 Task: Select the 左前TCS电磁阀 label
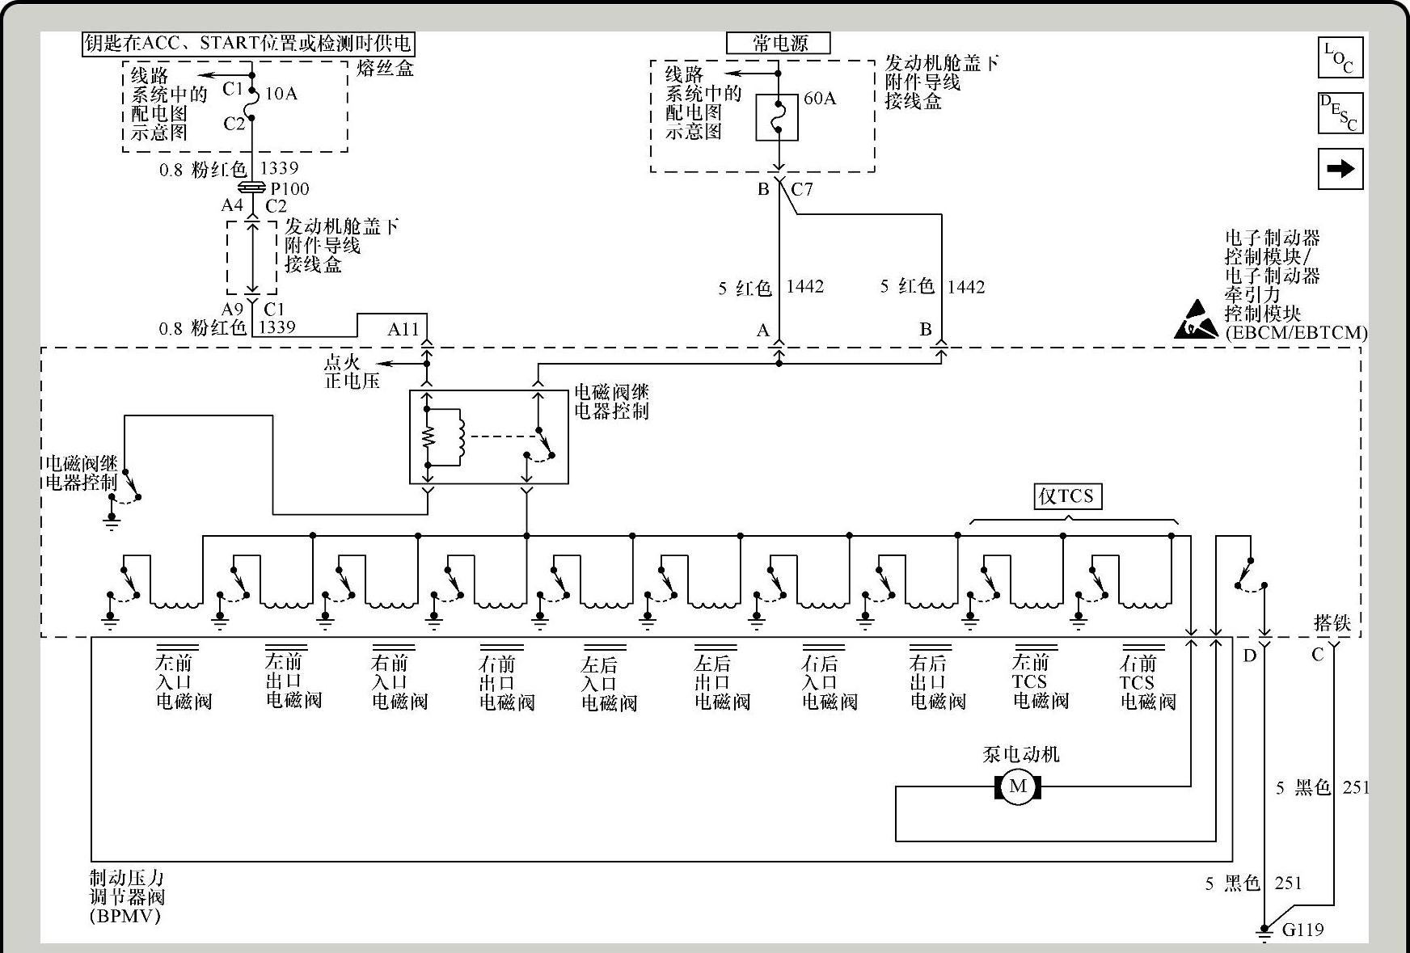[x=1041, y=681]
